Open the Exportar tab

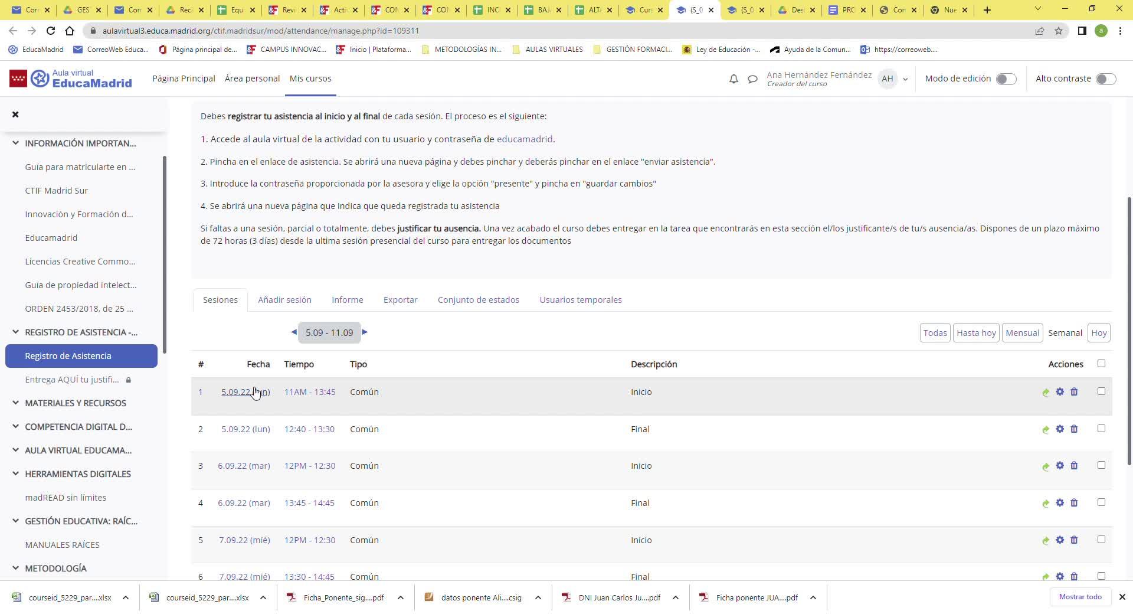pos(400,300)
